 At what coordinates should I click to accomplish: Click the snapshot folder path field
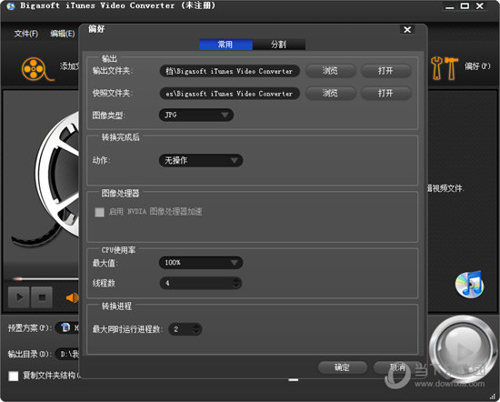coord(230,94)
